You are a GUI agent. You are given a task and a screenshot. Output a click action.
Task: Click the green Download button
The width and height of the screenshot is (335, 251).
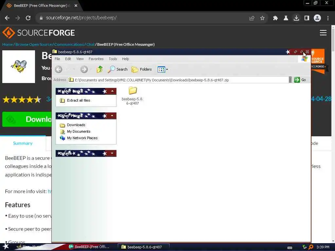tap(27, 119)
